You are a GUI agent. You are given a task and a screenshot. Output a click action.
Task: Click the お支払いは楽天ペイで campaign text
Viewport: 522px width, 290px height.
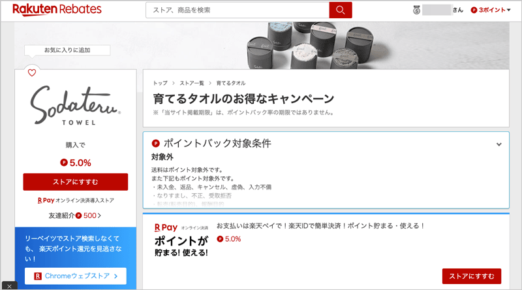(x=320, y=226)
